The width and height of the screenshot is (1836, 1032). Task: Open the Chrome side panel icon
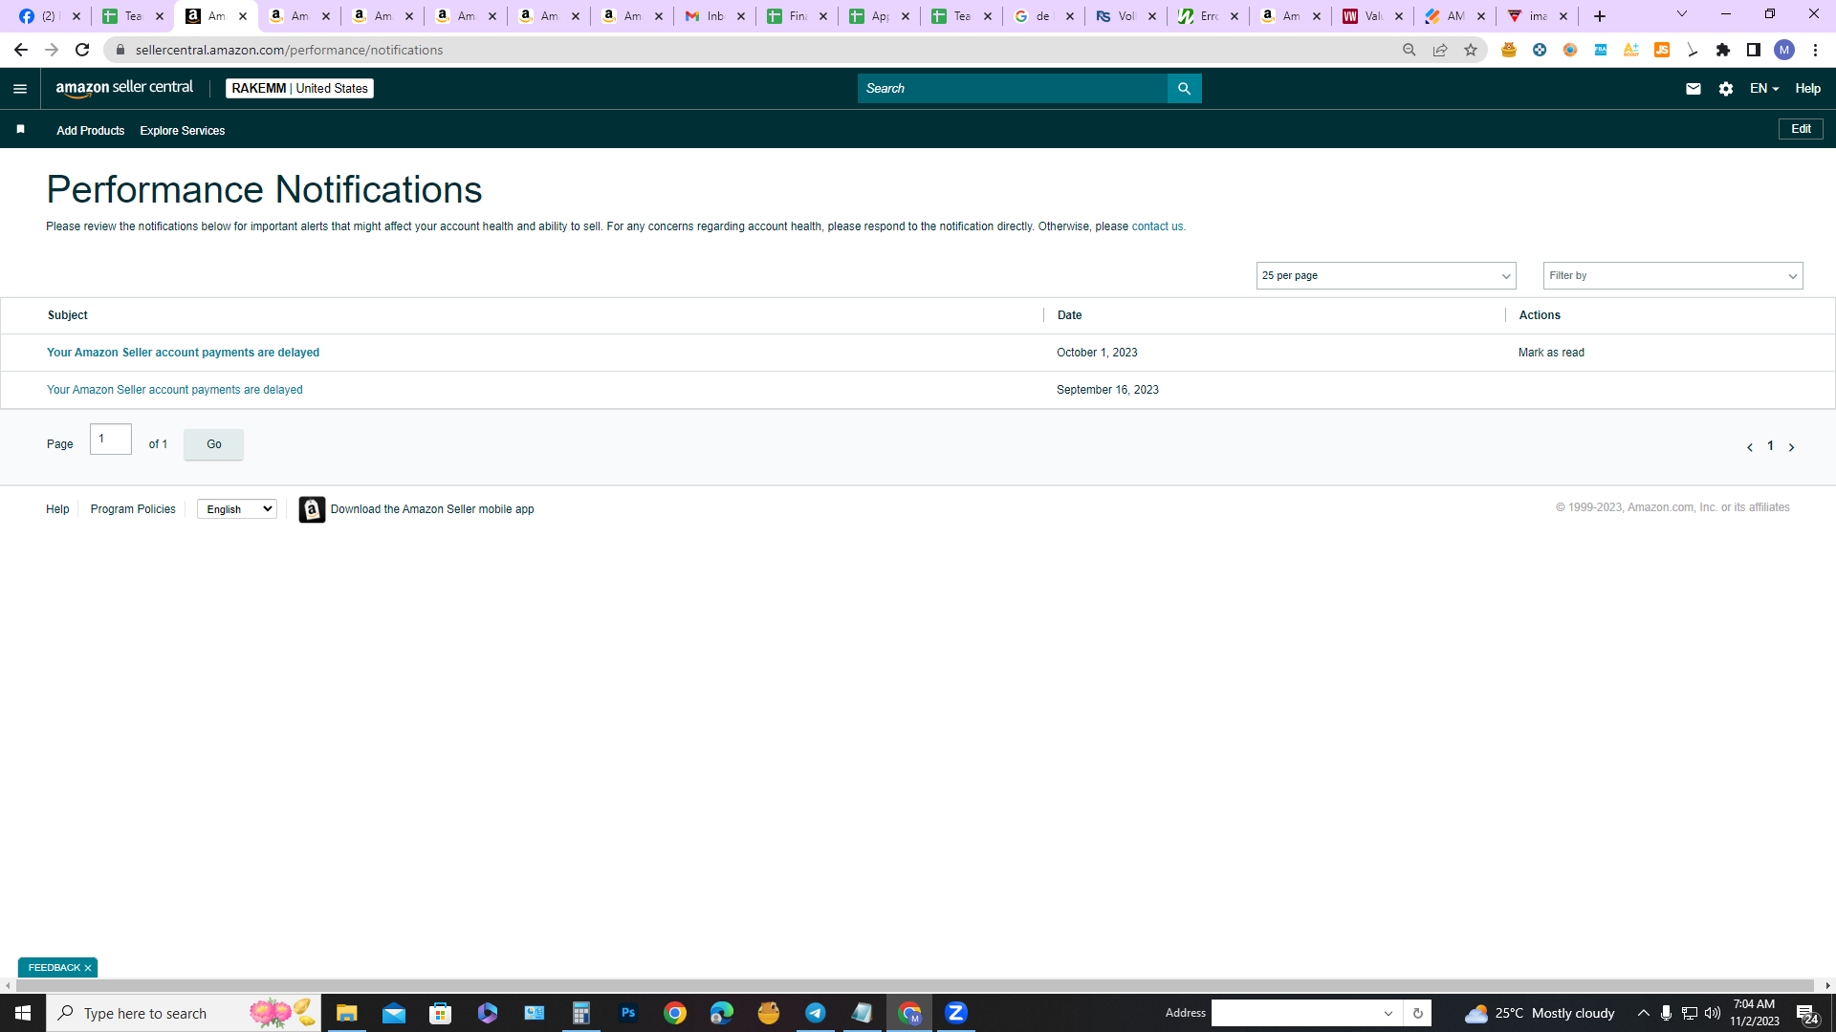(x=1754, y=50)
